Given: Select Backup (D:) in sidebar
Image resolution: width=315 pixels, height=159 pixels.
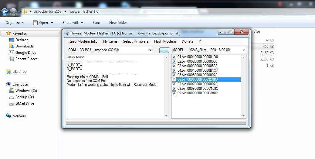Looking at the screenshot, I should (25, 97).
